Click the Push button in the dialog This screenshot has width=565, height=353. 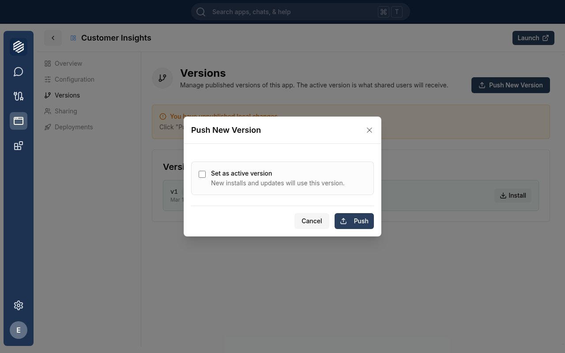tap(354, 221)
